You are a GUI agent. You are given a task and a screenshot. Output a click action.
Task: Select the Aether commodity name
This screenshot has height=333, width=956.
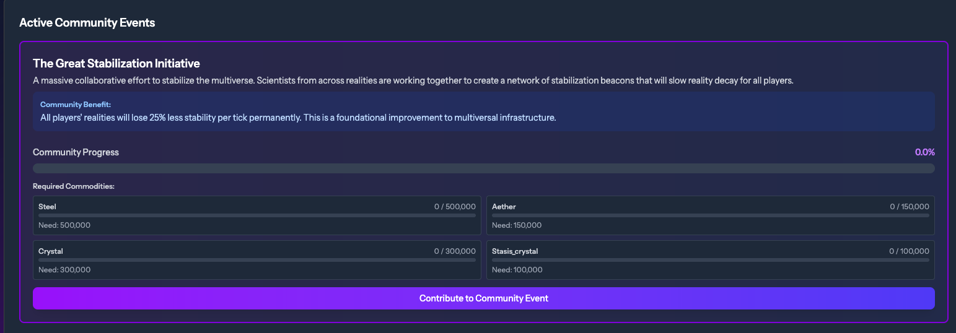pos(504,207)
